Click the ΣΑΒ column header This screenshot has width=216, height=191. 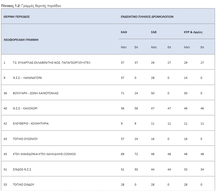(154, 32)
